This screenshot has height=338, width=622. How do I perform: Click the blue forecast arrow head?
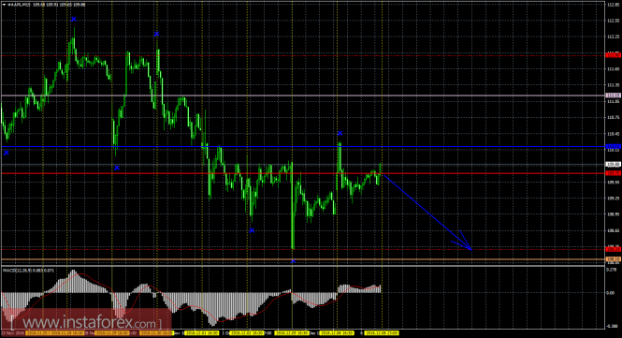click(x=463, y=242)
